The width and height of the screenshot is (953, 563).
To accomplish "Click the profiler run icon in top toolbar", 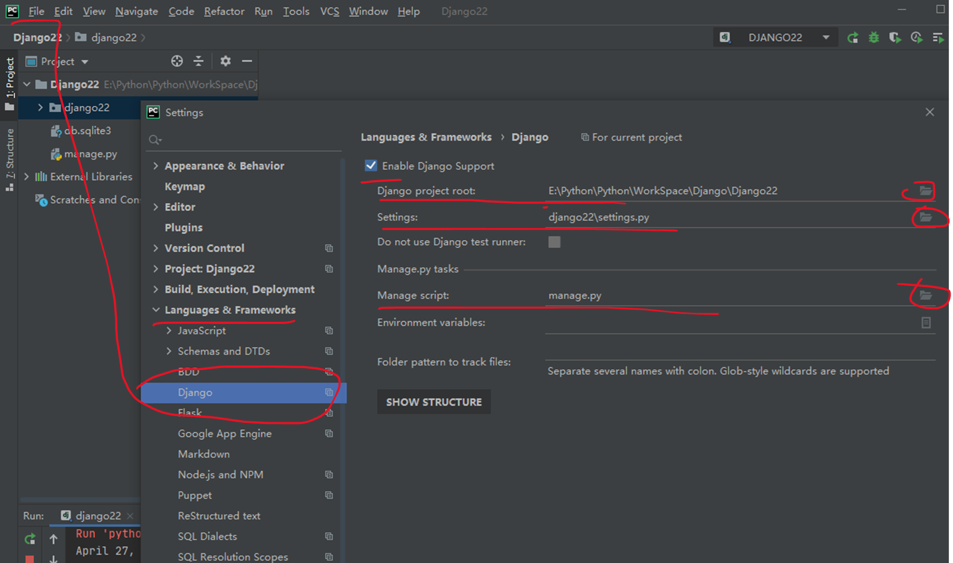I will [x=917, y=37].
